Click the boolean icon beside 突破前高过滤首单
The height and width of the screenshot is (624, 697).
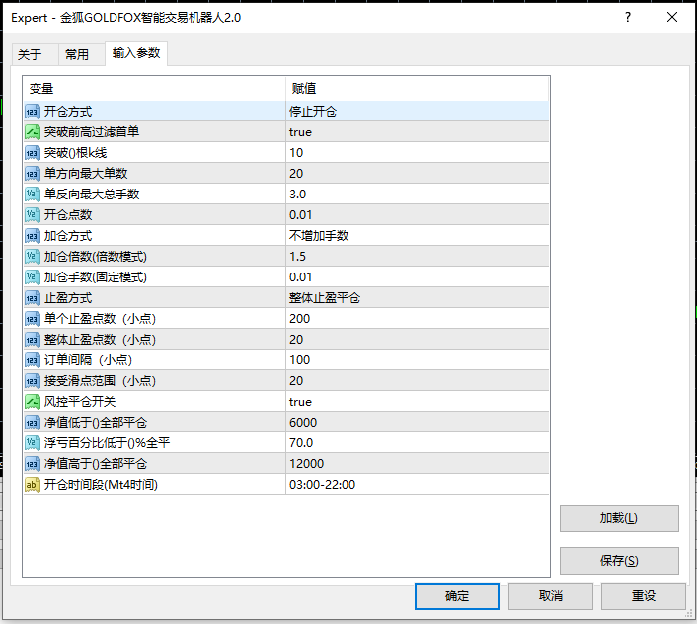point(33,132)
